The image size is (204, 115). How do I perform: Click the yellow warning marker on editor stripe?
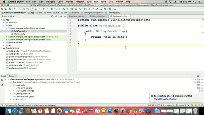click(203, 19)
